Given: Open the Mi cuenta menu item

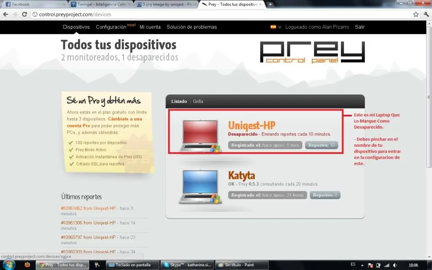Looking at the screenshot, I should tap(150, 27).
